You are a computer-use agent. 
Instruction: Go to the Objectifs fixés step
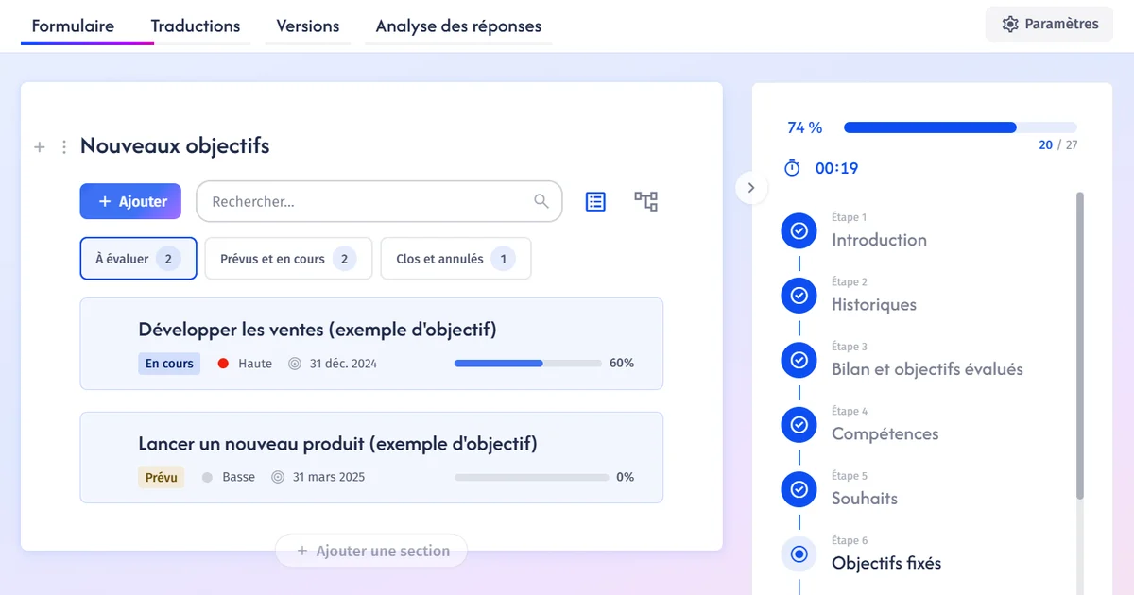coord(886,563)
